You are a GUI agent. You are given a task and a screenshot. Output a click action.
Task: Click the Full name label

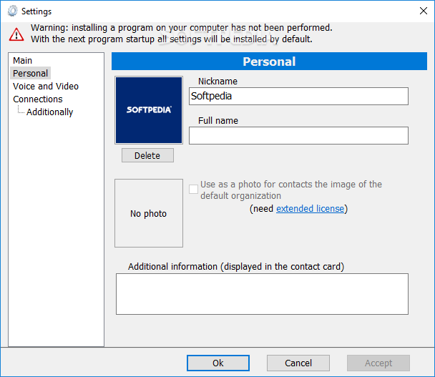point(218,121)
